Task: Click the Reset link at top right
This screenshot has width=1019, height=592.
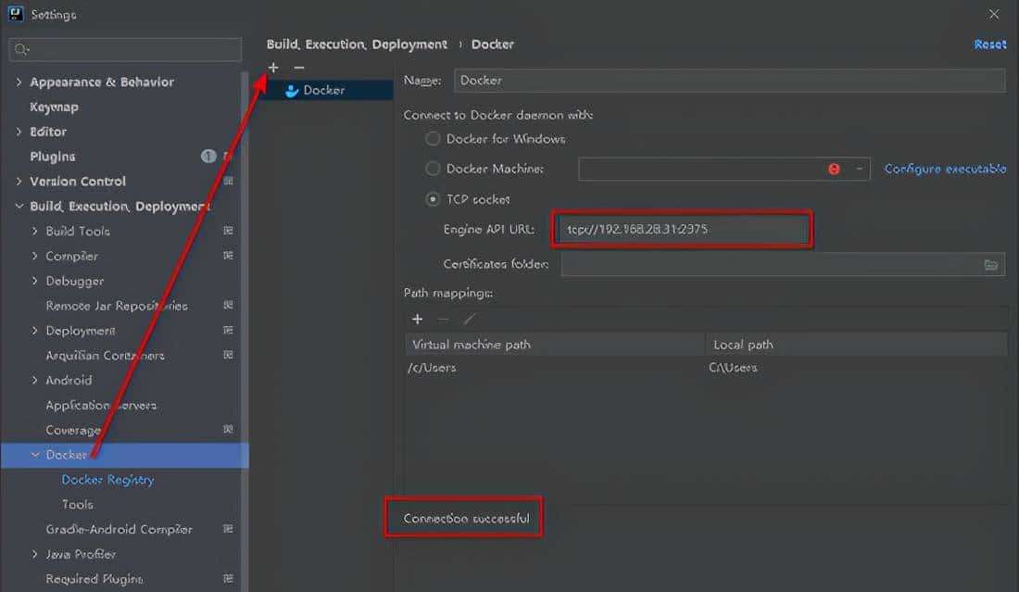Action: point(990,44)
